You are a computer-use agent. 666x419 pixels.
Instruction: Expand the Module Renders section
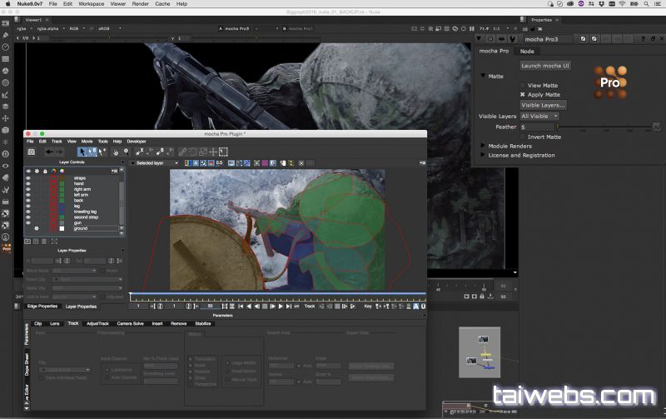coord(483,146)
